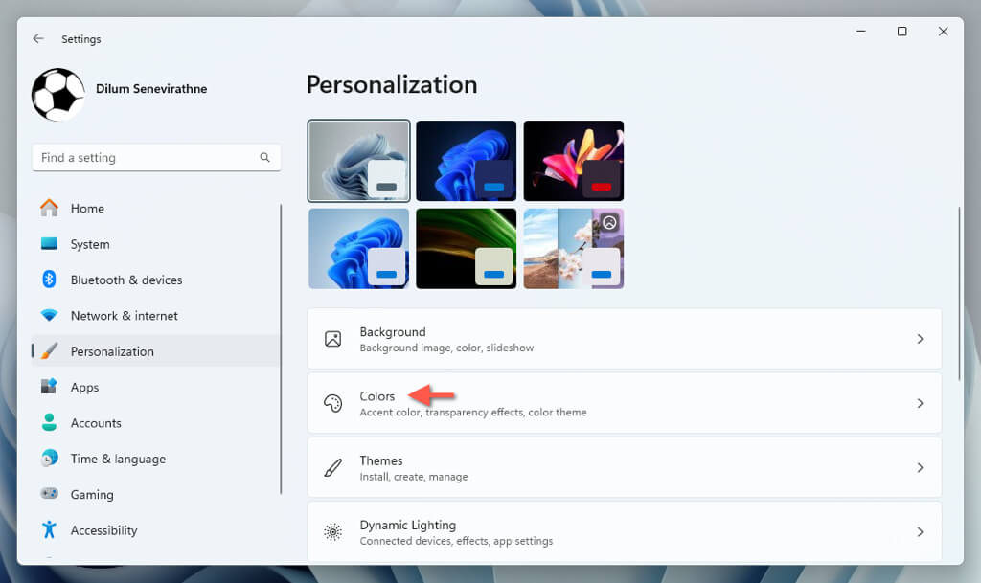Click 'Accent color, transparency effects, color theme' text
This screenshot has height=583, width=981.
473,412
